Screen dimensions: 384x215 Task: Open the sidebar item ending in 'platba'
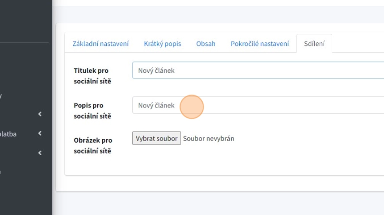coord(8,133)
